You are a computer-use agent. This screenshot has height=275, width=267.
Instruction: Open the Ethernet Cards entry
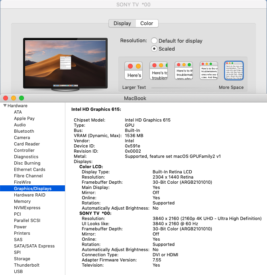click(x=29, y=169)
